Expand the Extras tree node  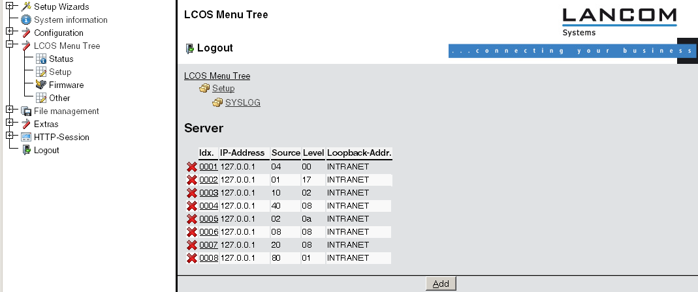(x=9, y=124)
